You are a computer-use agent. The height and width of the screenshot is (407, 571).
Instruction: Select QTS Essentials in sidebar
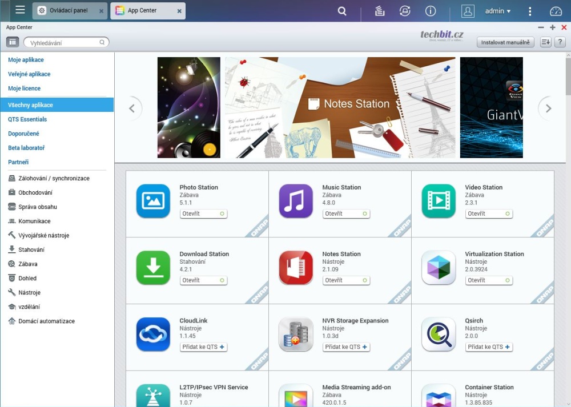click(x=27, y=119)
